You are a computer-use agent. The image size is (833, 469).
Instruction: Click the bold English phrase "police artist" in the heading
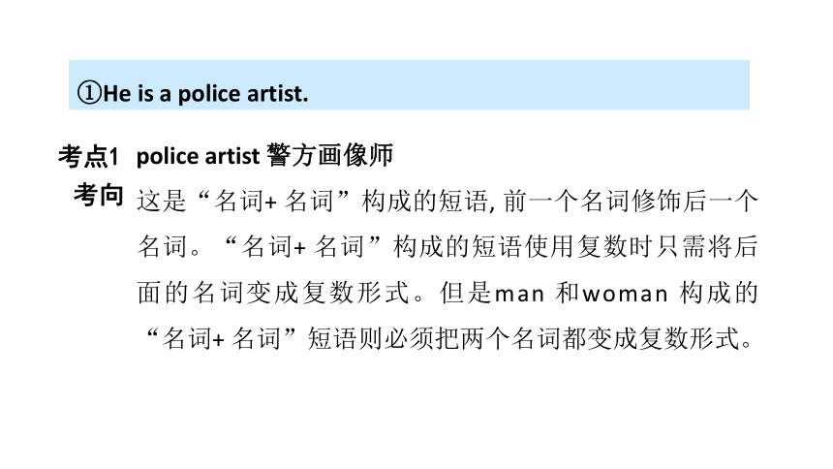click(199, 157)
